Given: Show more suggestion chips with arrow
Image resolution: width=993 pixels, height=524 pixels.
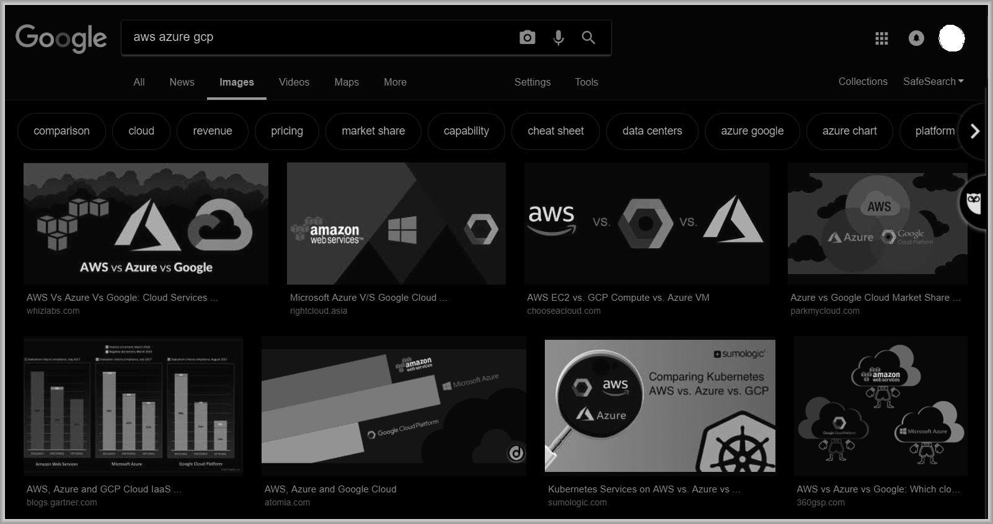Looking at the screenshot, I should (974, 131).
